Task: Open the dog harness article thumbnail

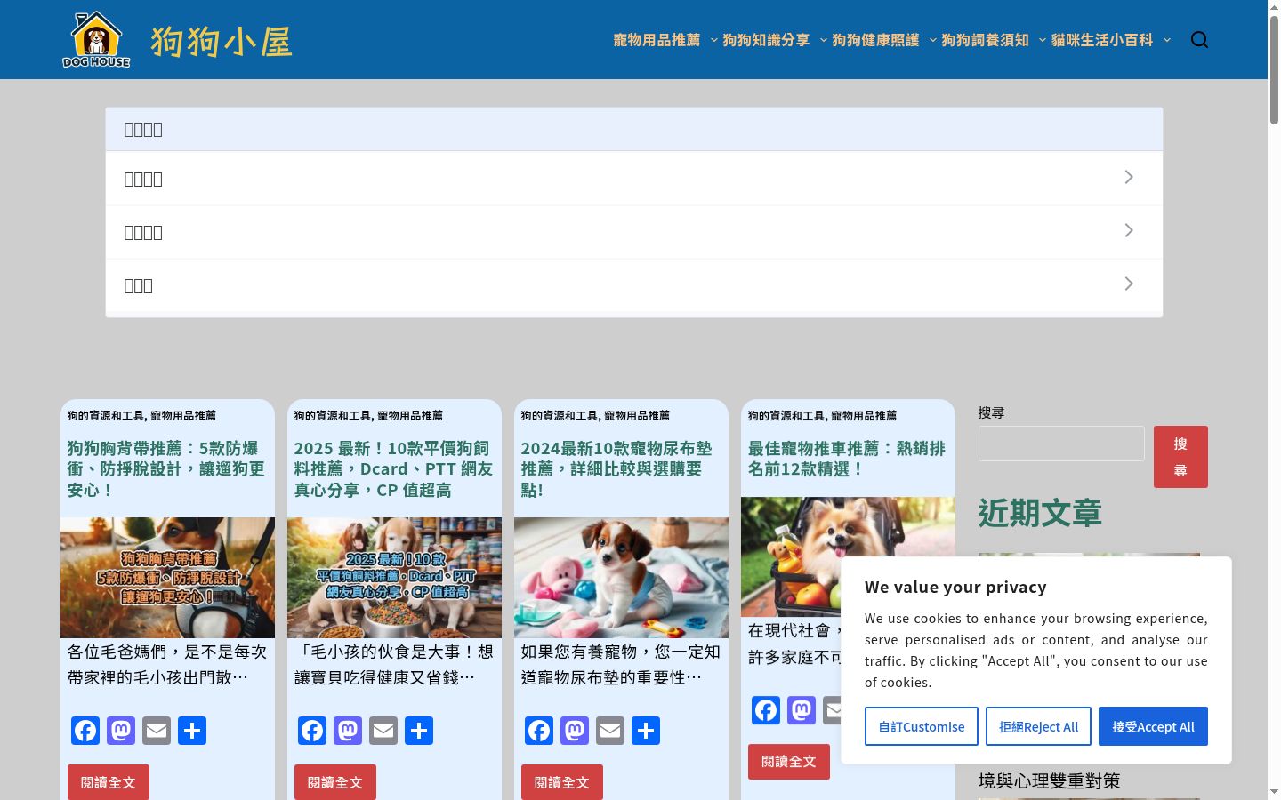Action: [x=167, y=578]
